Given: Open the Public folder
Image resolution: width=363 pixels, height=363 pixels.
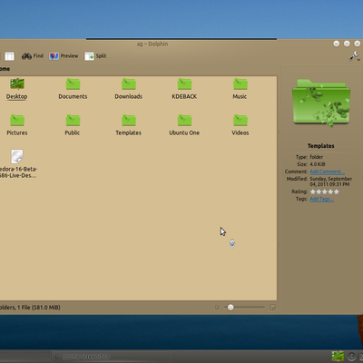Looking at the screenshot, I should coord(73,125).
